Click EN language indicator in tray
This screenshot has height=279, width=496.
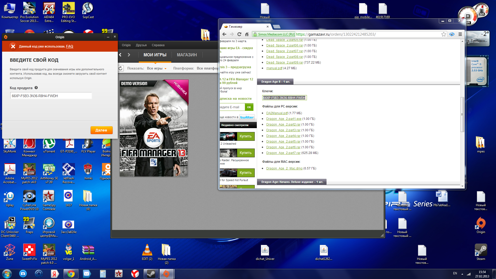[455, 273]
